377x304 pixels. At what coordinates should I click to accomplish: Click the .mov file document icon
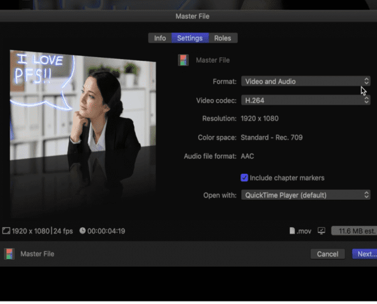click(x=292, y=231)
